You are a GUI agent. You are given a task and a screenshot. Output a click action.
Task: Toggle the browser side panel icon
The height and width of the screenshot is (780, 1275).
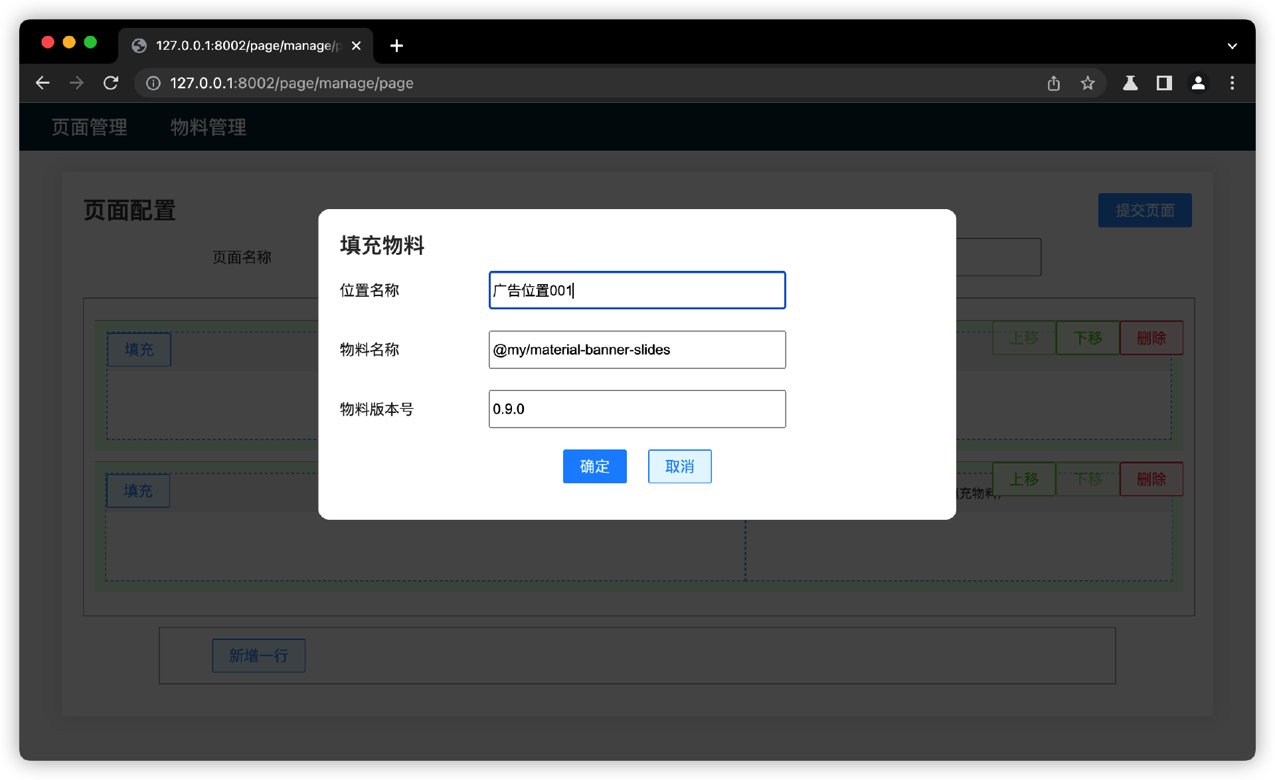point(1163,83)
